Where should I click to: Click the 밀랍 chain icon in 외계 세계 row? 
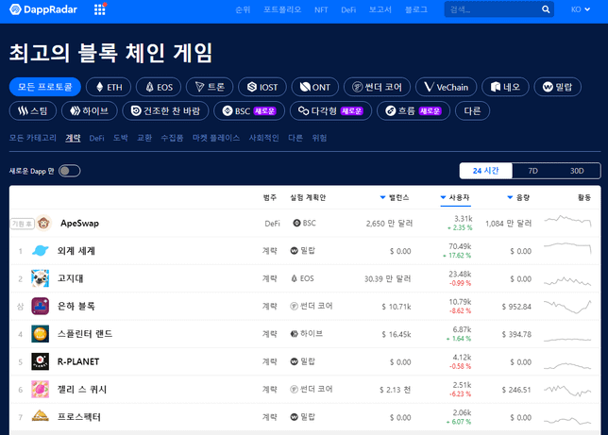[294, 251]
